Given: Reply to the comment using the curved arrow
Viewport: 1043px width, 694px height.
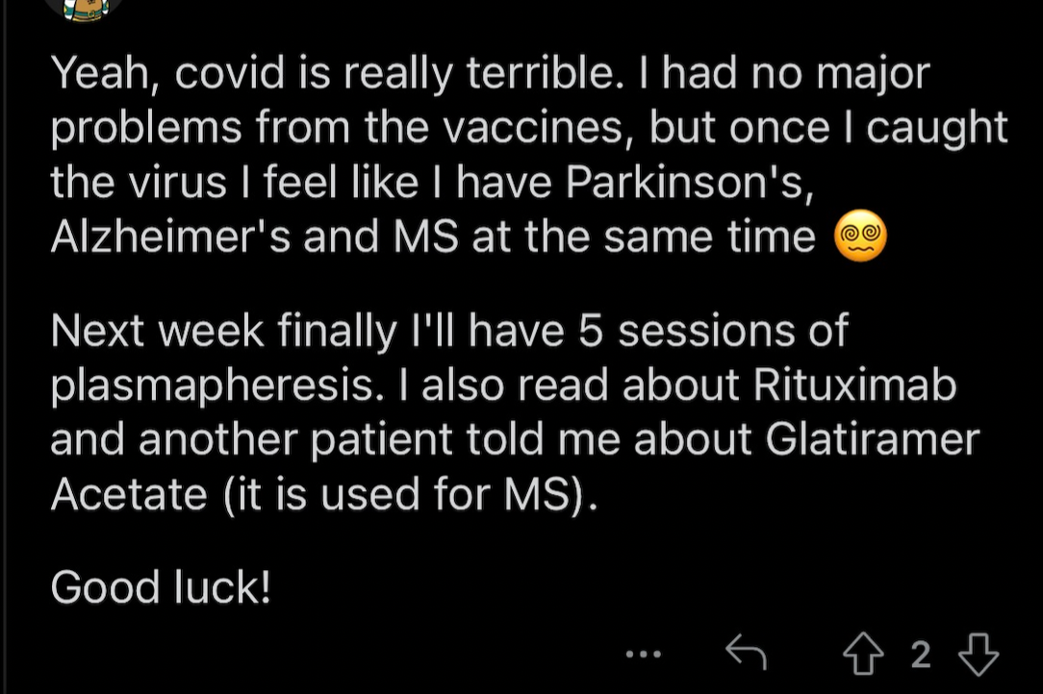Looking at the screenshot, I should tap(746, 652).
